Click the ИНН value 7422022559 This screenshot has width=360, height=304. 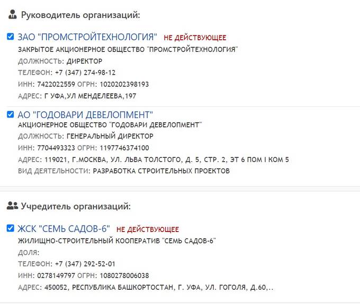(53, 84)
